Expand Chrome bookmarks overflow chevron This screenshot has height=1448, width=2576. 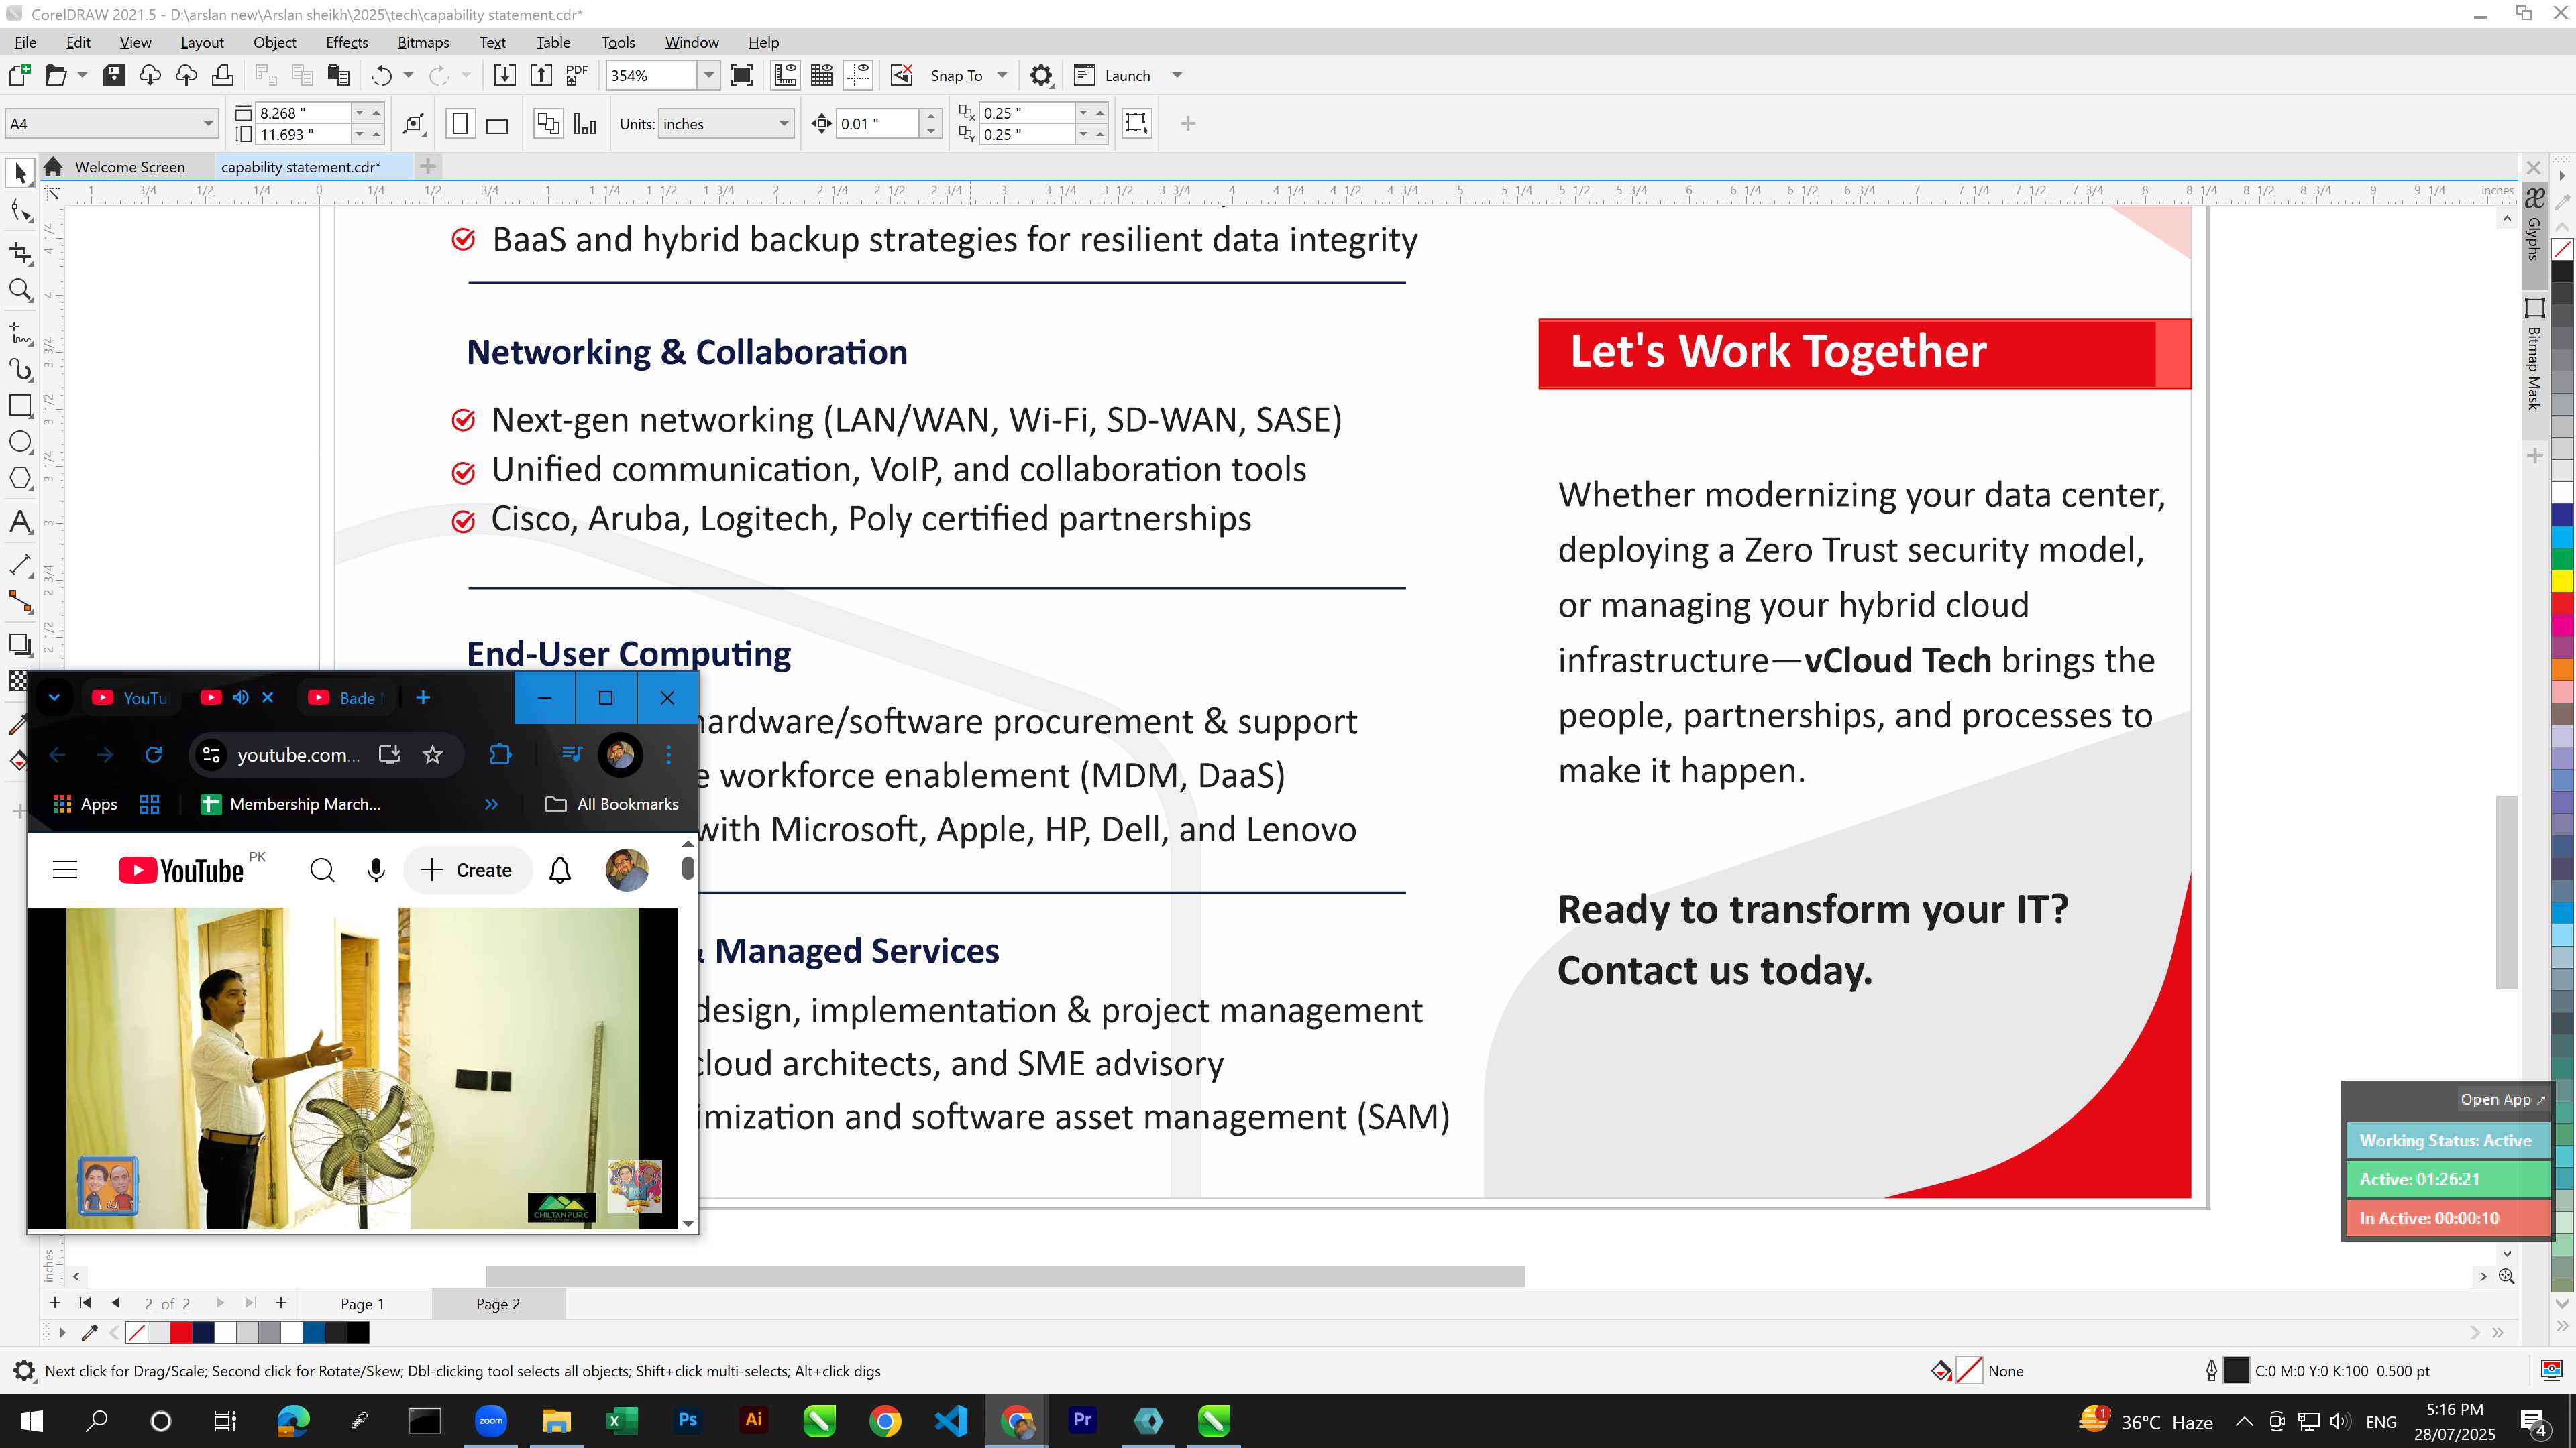[x=491, y=804]
